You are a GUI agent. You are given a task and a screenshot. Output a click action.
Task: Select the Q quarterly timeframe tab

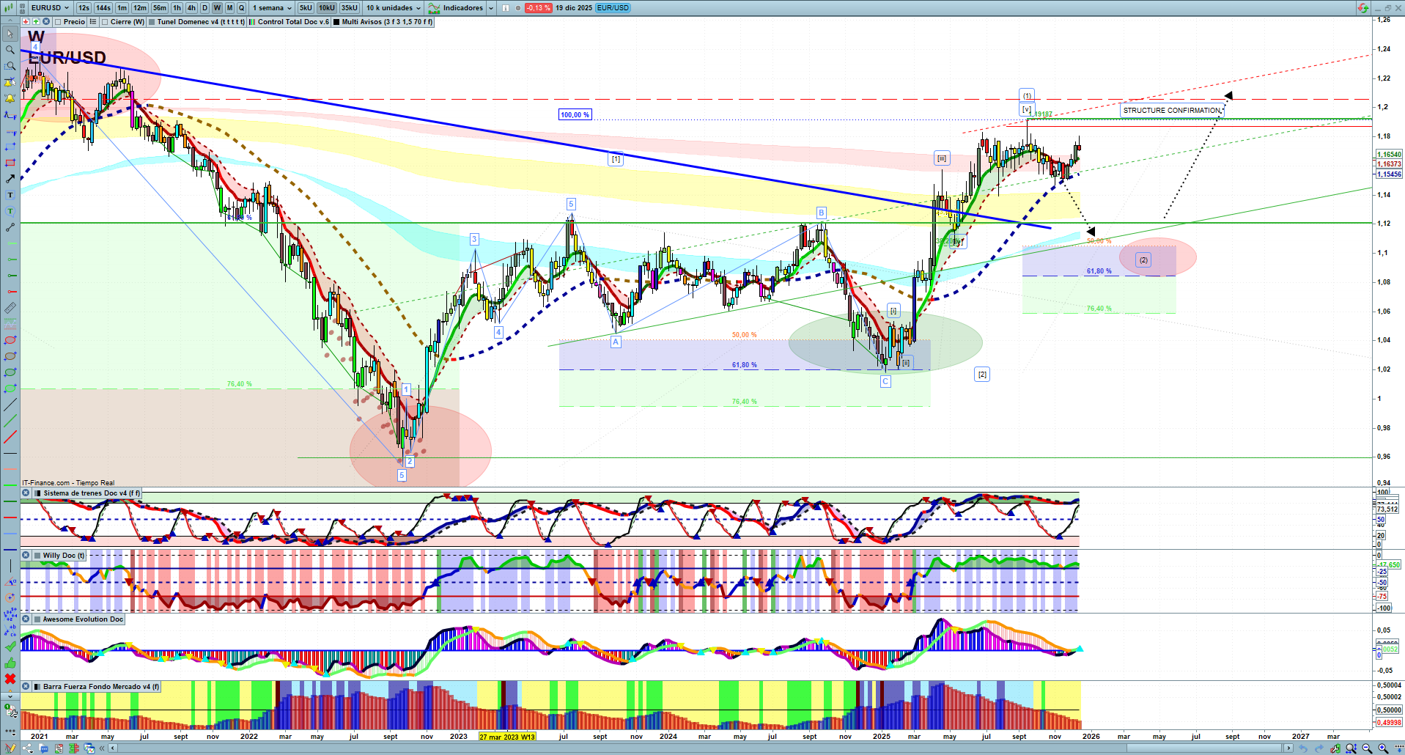click(241, 8)
